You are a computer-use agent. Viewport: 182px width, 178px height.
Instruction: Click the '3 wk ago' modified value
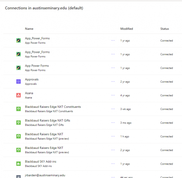pyautogui.click(x=126, y=109)
